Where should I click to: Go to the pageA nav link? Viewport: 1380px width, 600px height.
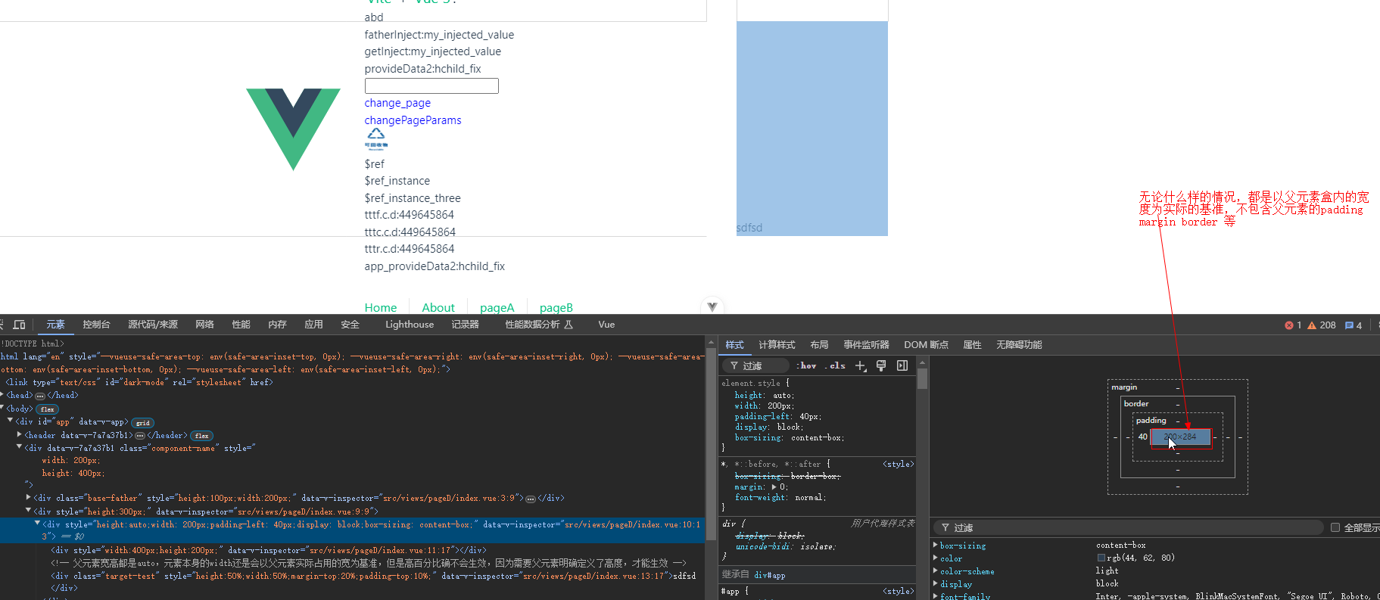(x=497, y=307)
